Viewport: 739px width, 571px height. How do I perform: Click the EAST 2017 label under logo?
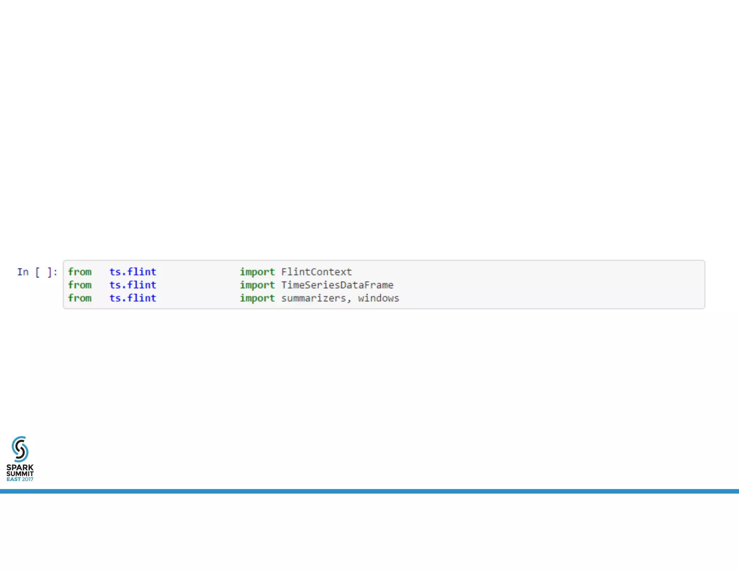20,479
